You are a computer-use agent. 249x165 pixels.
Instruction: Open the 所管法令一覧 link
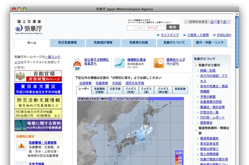pos(209,112)
